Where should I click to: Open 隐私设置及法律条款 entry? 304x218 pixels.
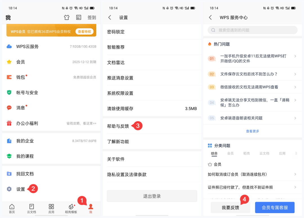(x=152, y=175)
